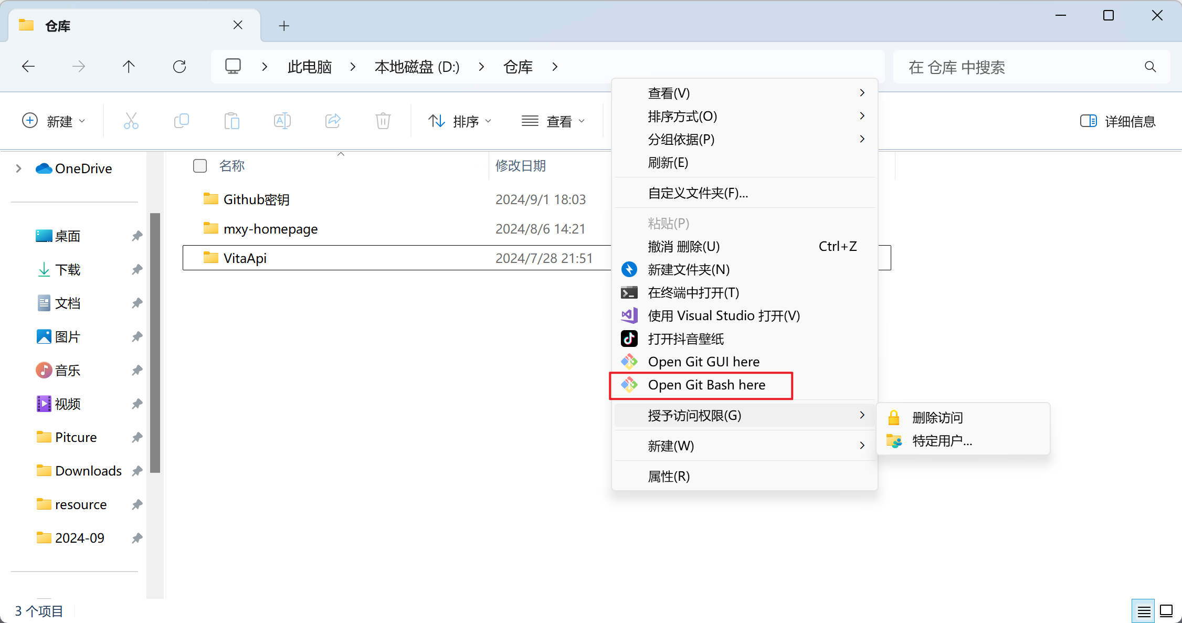Click the computer icon in address bar
Image resolution: width=1182 pixels, height=623 pixels.
click(233, 66)
